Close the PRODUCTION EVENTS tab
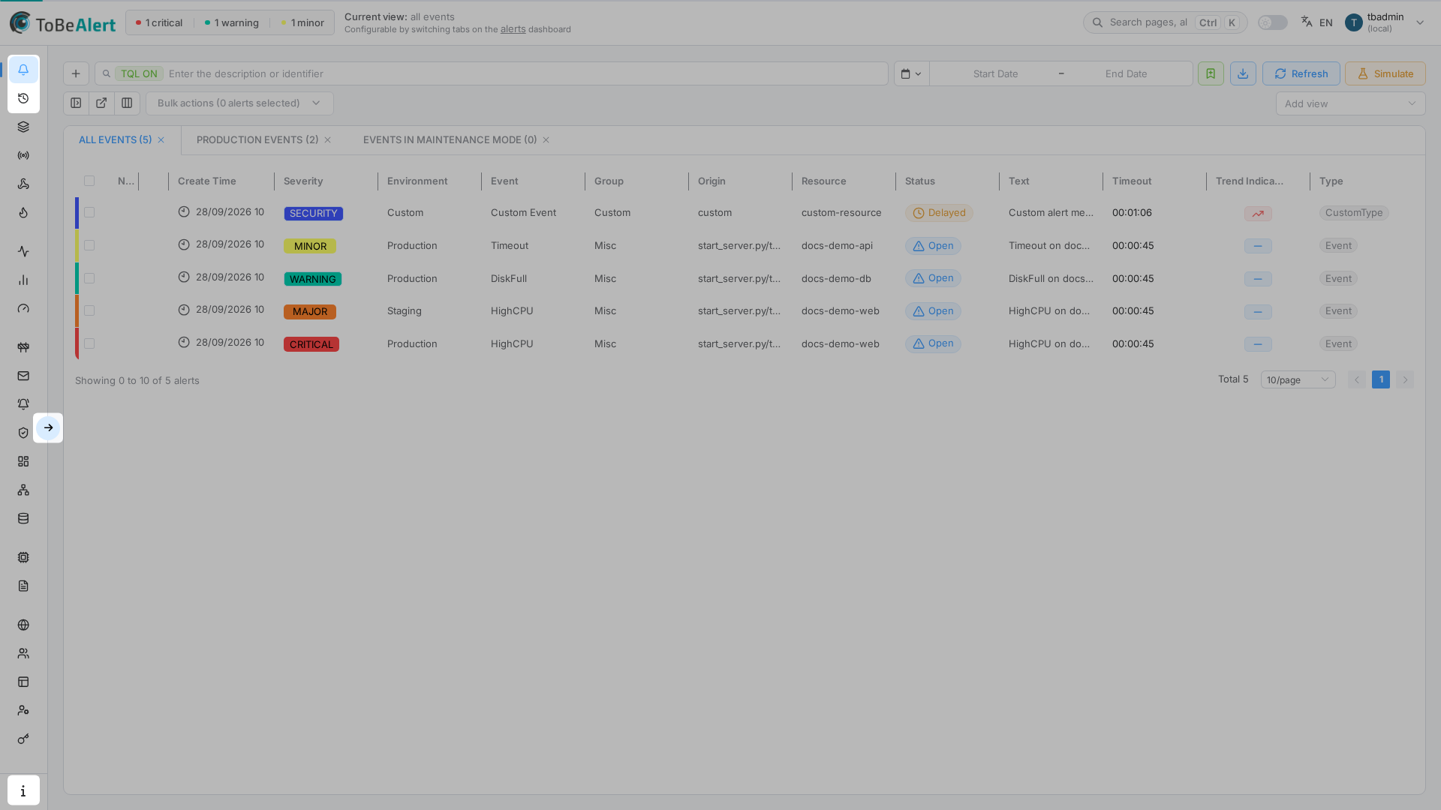1441x810 pixels. [327, 140]
